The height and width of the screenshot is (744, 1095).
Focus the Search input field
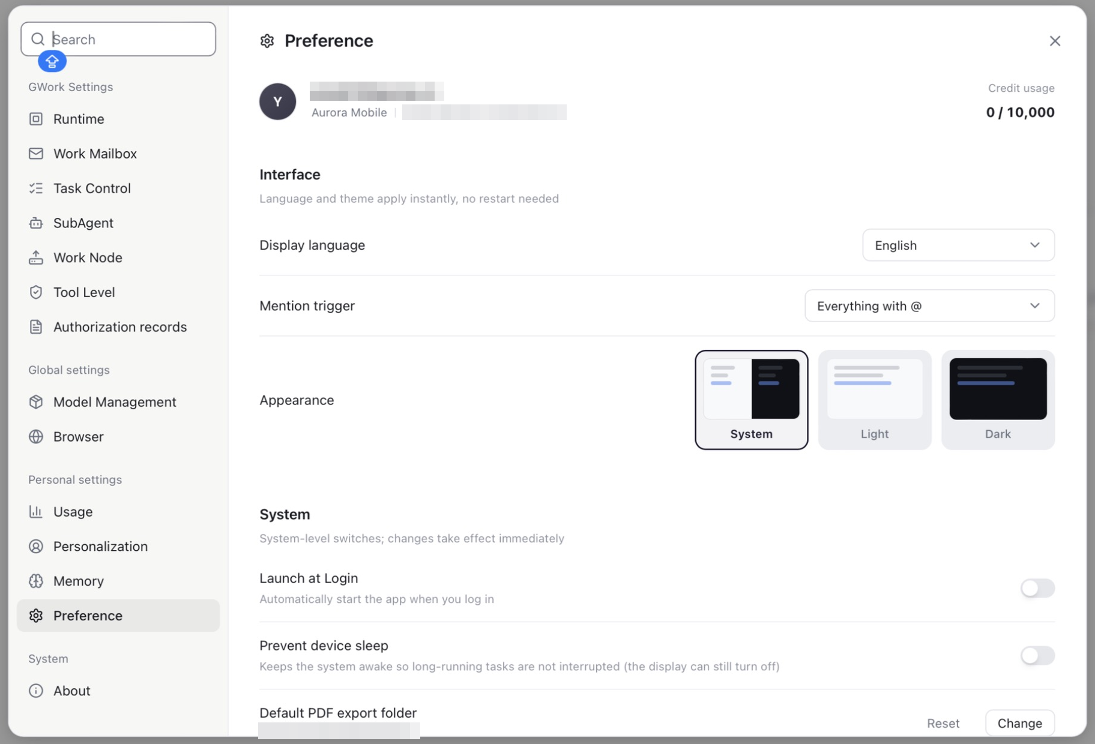tap(118, 39)
